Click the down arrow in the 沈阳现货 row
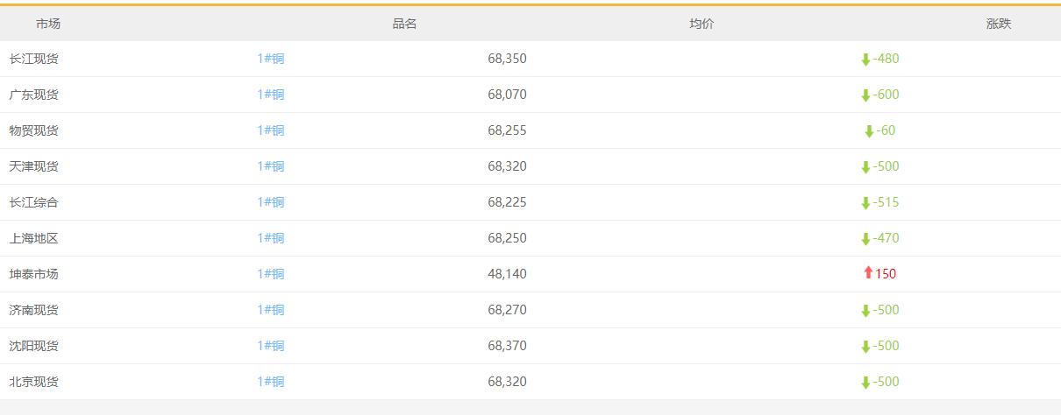 pos(865,347)
